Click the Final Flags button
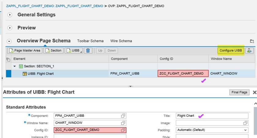 pyautogui.click(x=239, y=92)
